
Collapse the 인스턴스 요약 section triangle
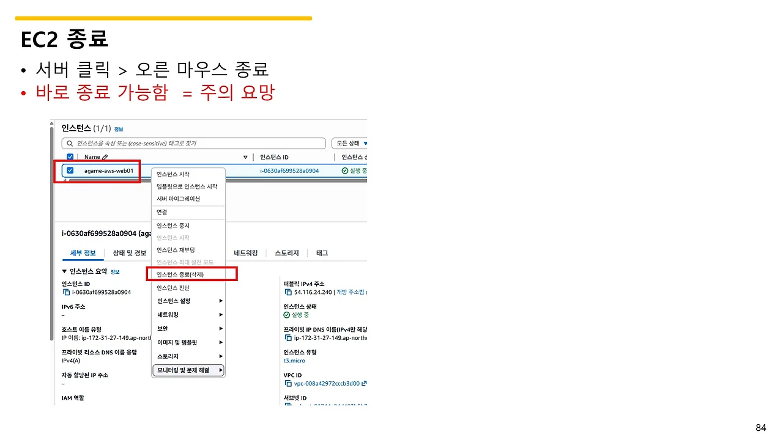click(x=64, y=271)
